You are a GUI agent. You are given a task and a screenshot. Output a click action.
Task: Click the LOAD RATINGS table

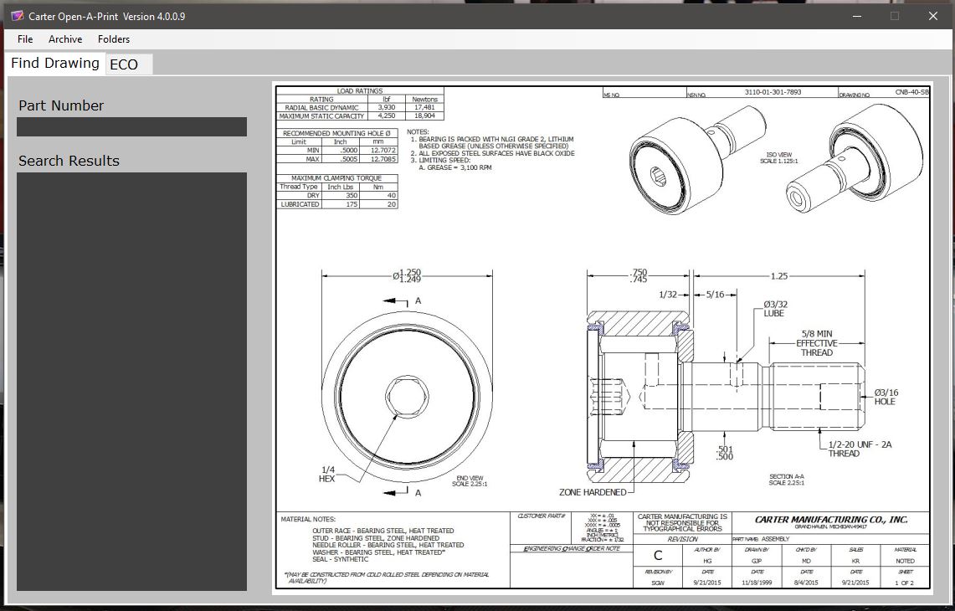click(362, 102)
